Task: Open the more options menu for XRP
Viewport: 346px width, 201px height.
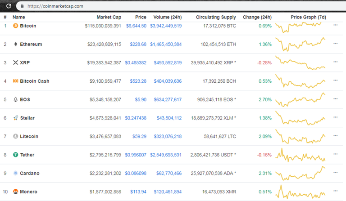Action: click(335, 62)
